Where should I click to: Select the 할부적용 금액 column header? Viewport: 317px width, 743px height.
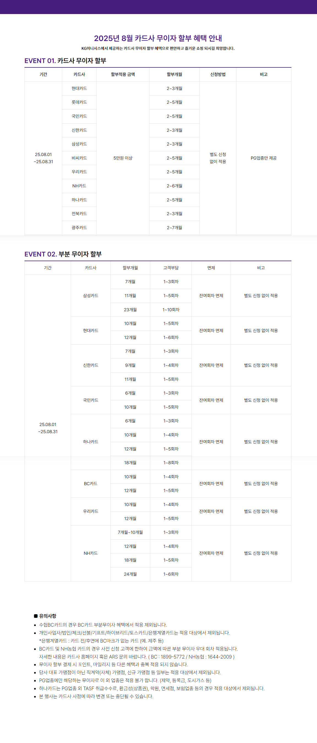(122, 74)
